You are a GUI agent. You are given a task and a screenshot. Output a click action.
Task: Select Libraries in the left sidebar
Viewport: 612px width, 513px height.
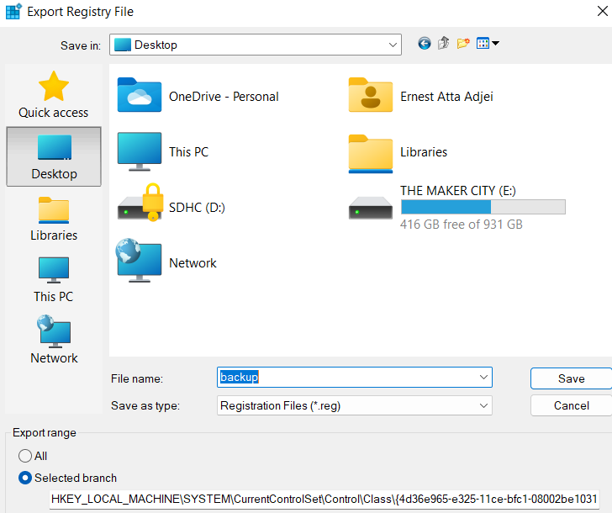[x=54, y=219]
